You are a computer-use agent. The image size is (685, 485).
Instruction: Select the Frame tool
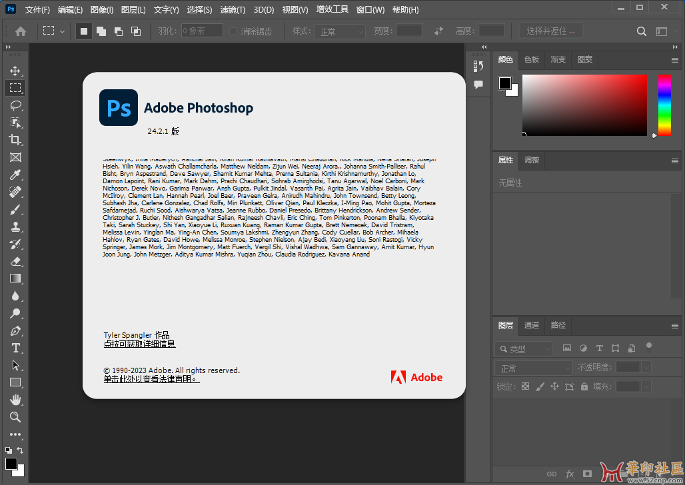[15, 157]
